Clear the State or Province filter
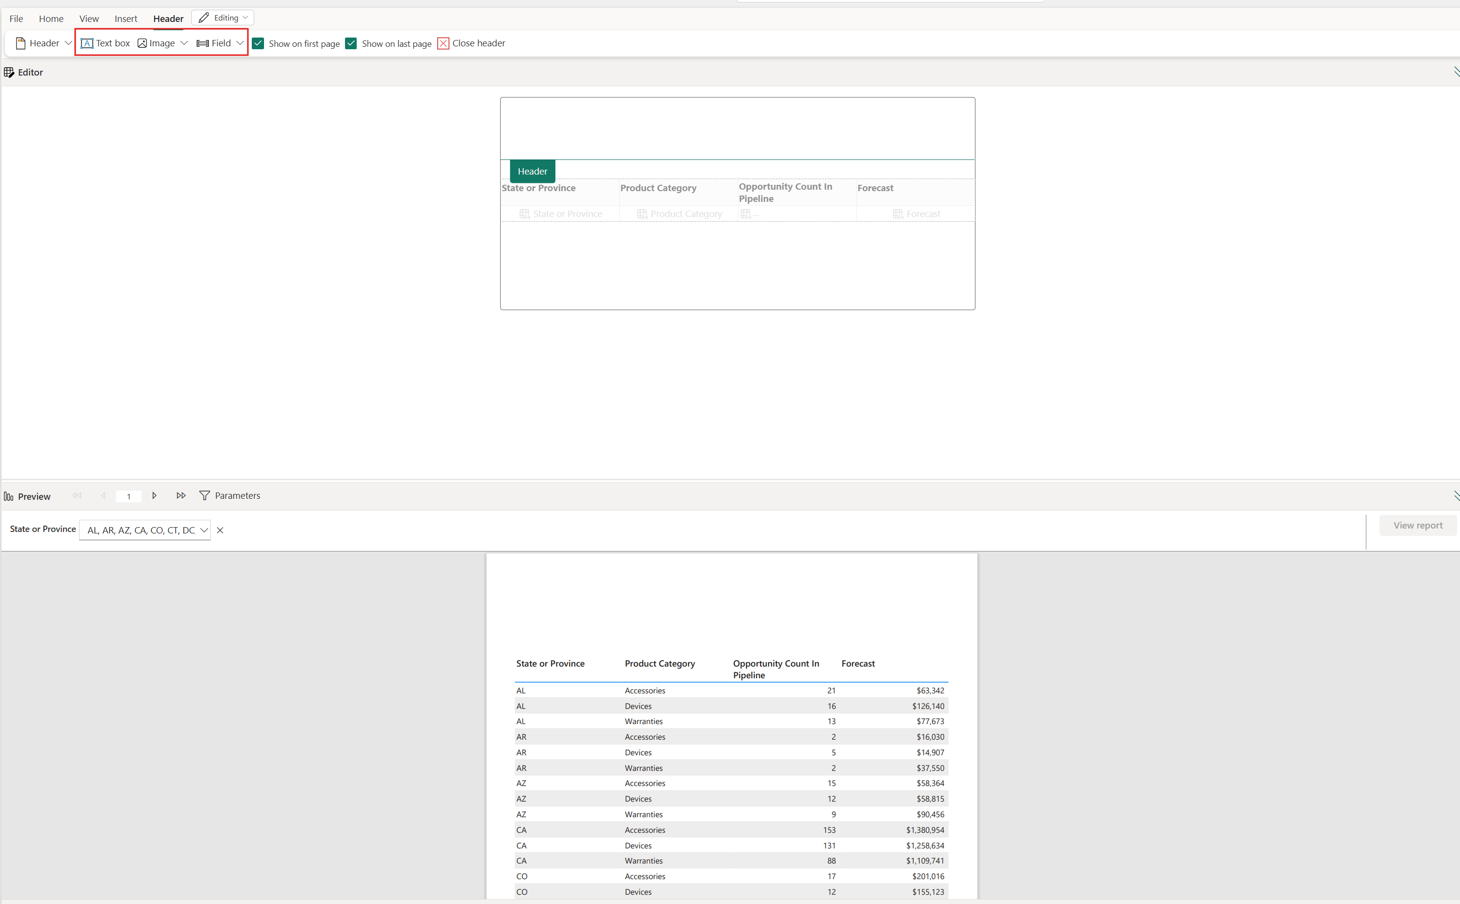 tap(220, 530)
